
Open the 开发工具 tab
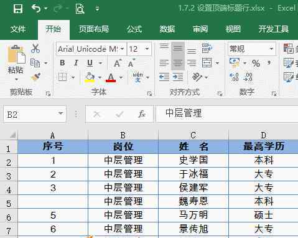274,29
